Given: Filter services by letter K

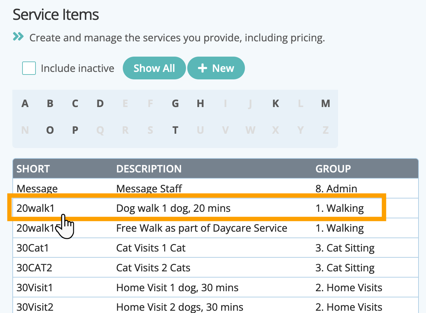Looking at the screenshot, I should [276, 104].
